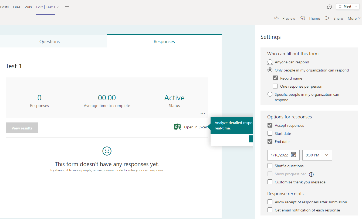Click the Excel icon beside Open in Excel
Screen dimensions: 362x219
pos(177,127)
